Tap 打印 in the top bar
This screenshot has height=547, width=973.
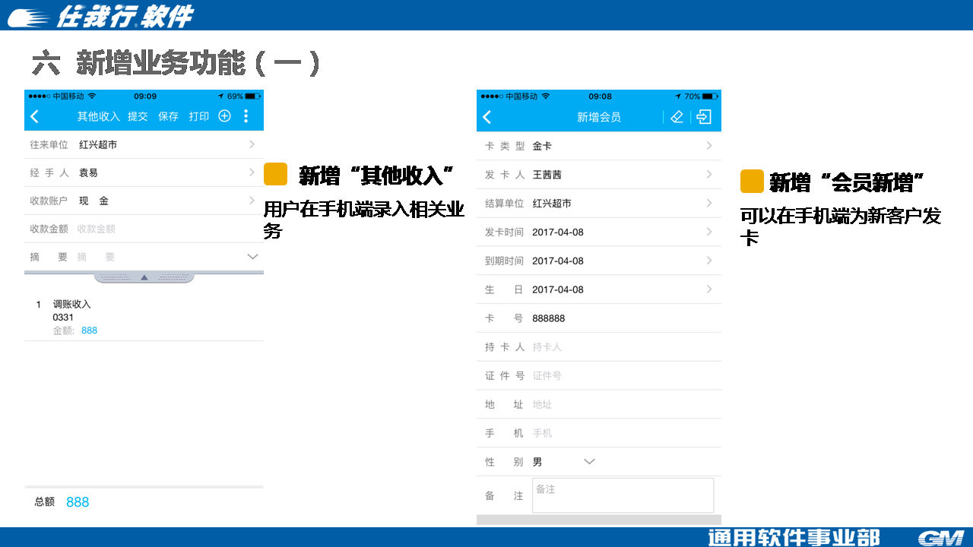coord(199,116)
